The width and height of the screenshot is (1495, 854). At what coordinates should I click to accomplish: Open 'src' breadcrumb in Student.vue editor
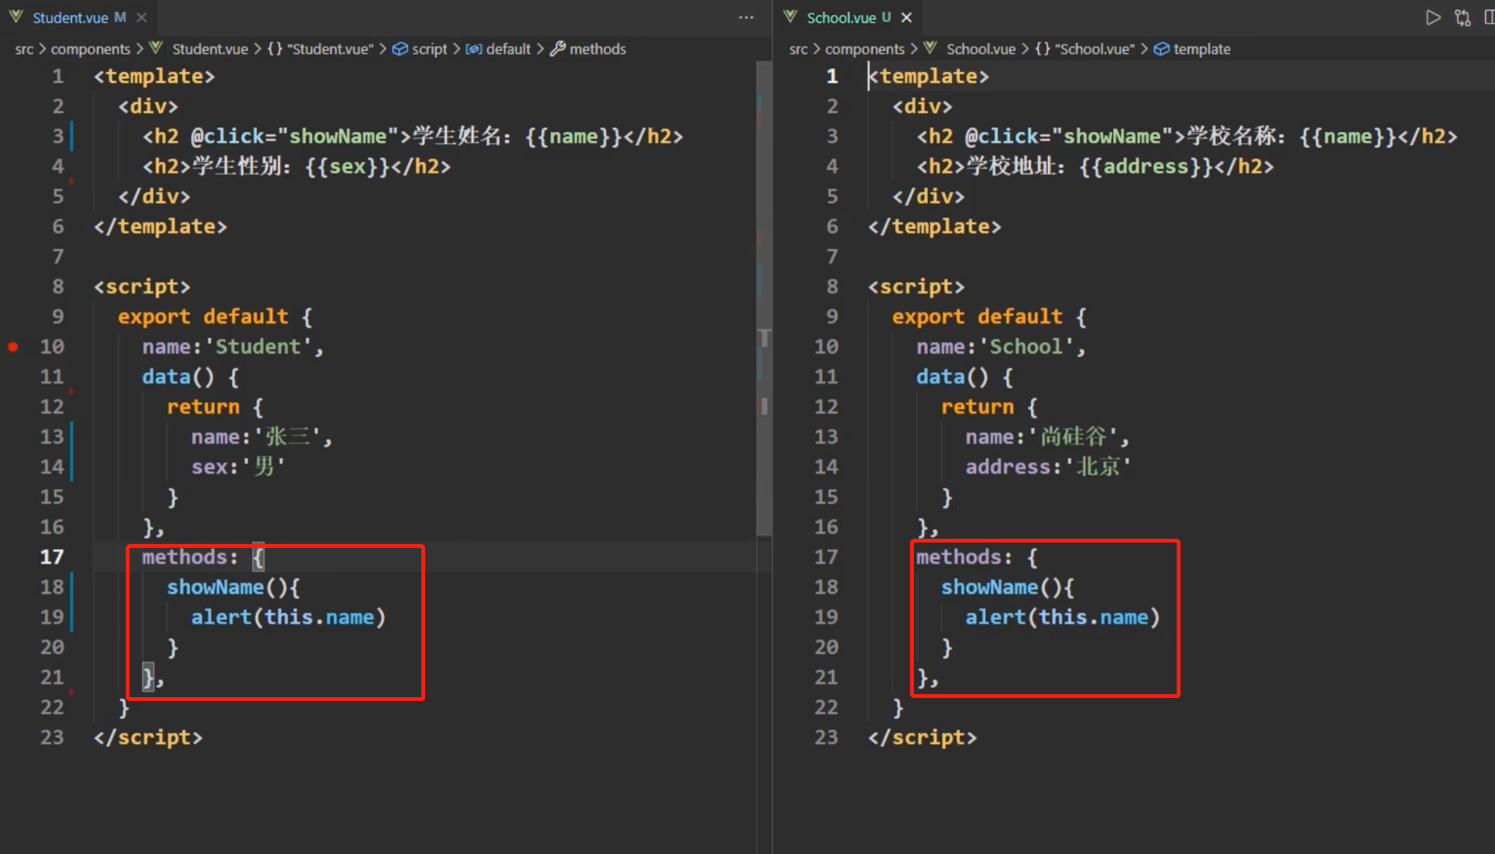point(24,48)
